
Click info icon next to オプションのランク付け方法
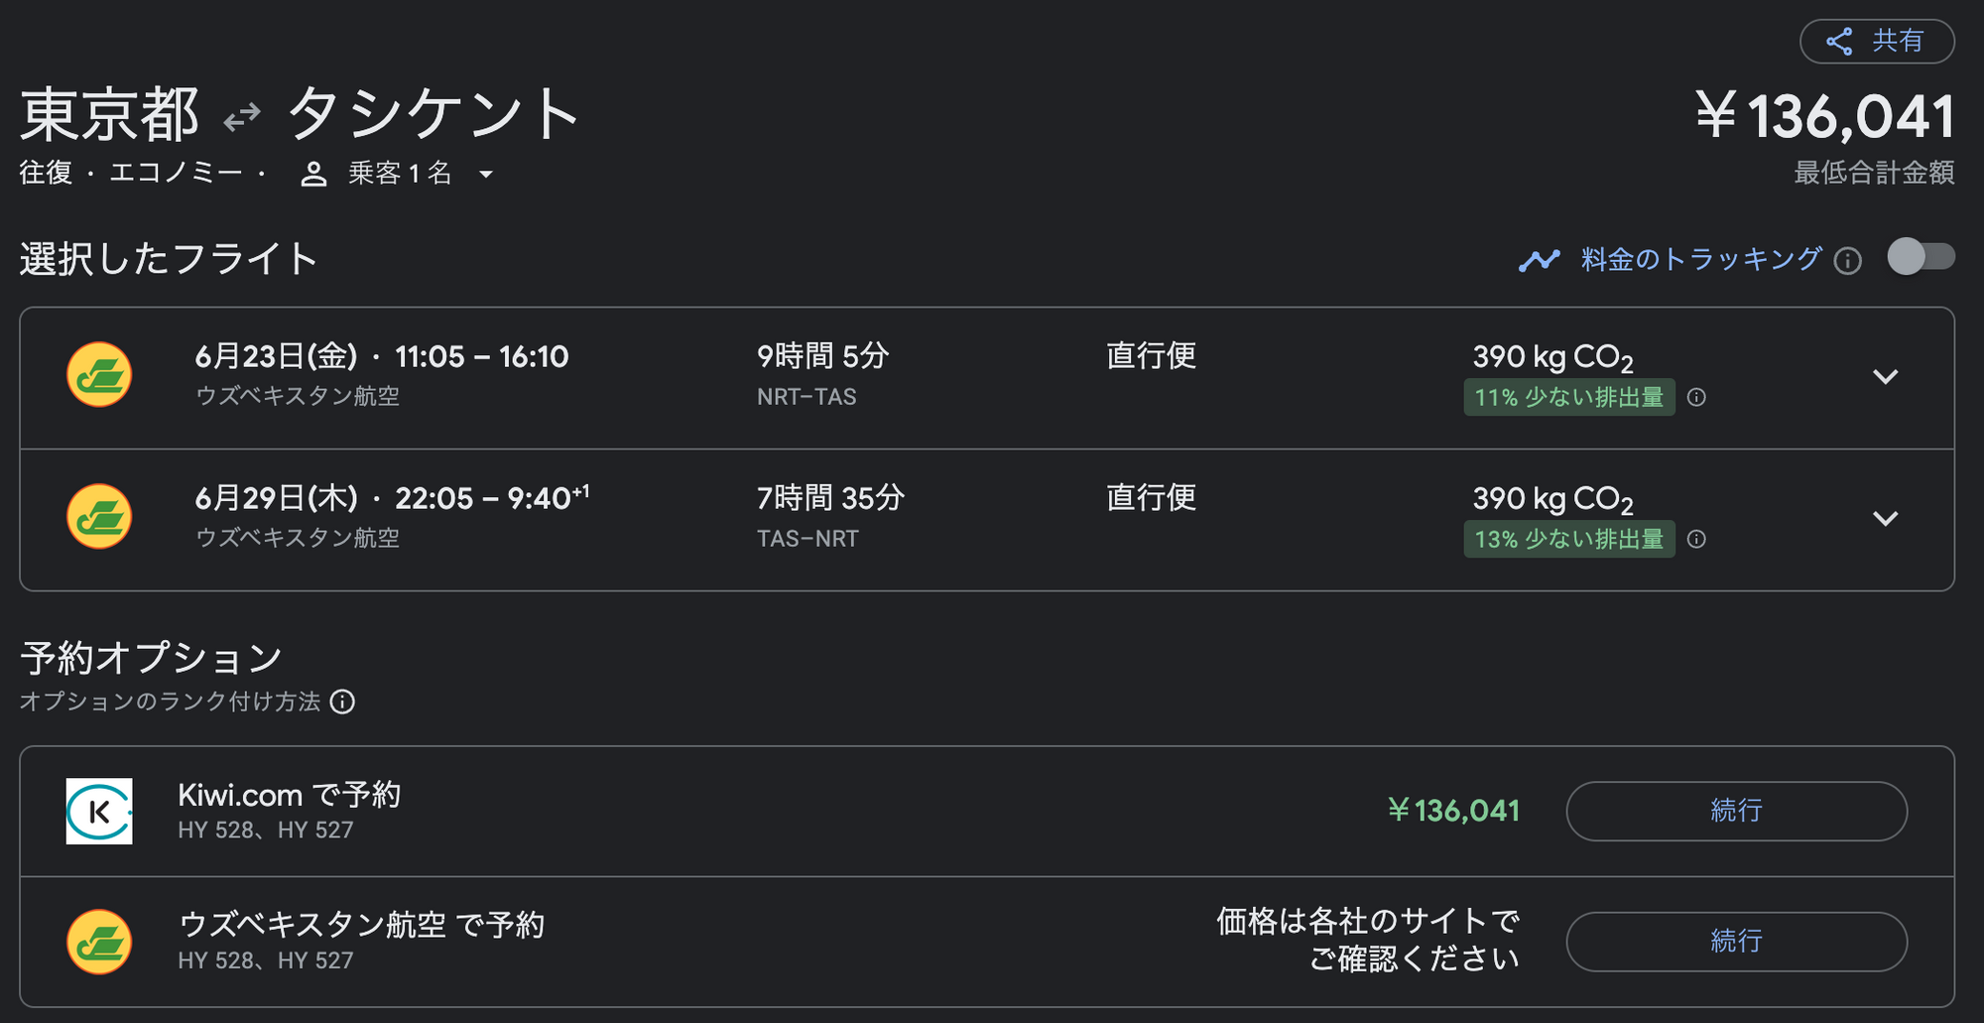pos(342,703)
